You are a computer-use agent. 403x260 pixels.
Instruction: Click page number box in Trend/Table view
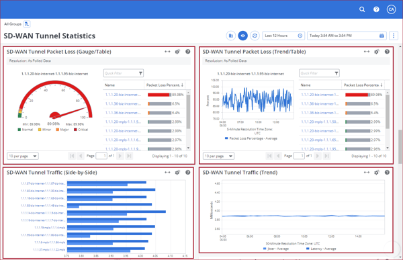(x=299, y=156)
